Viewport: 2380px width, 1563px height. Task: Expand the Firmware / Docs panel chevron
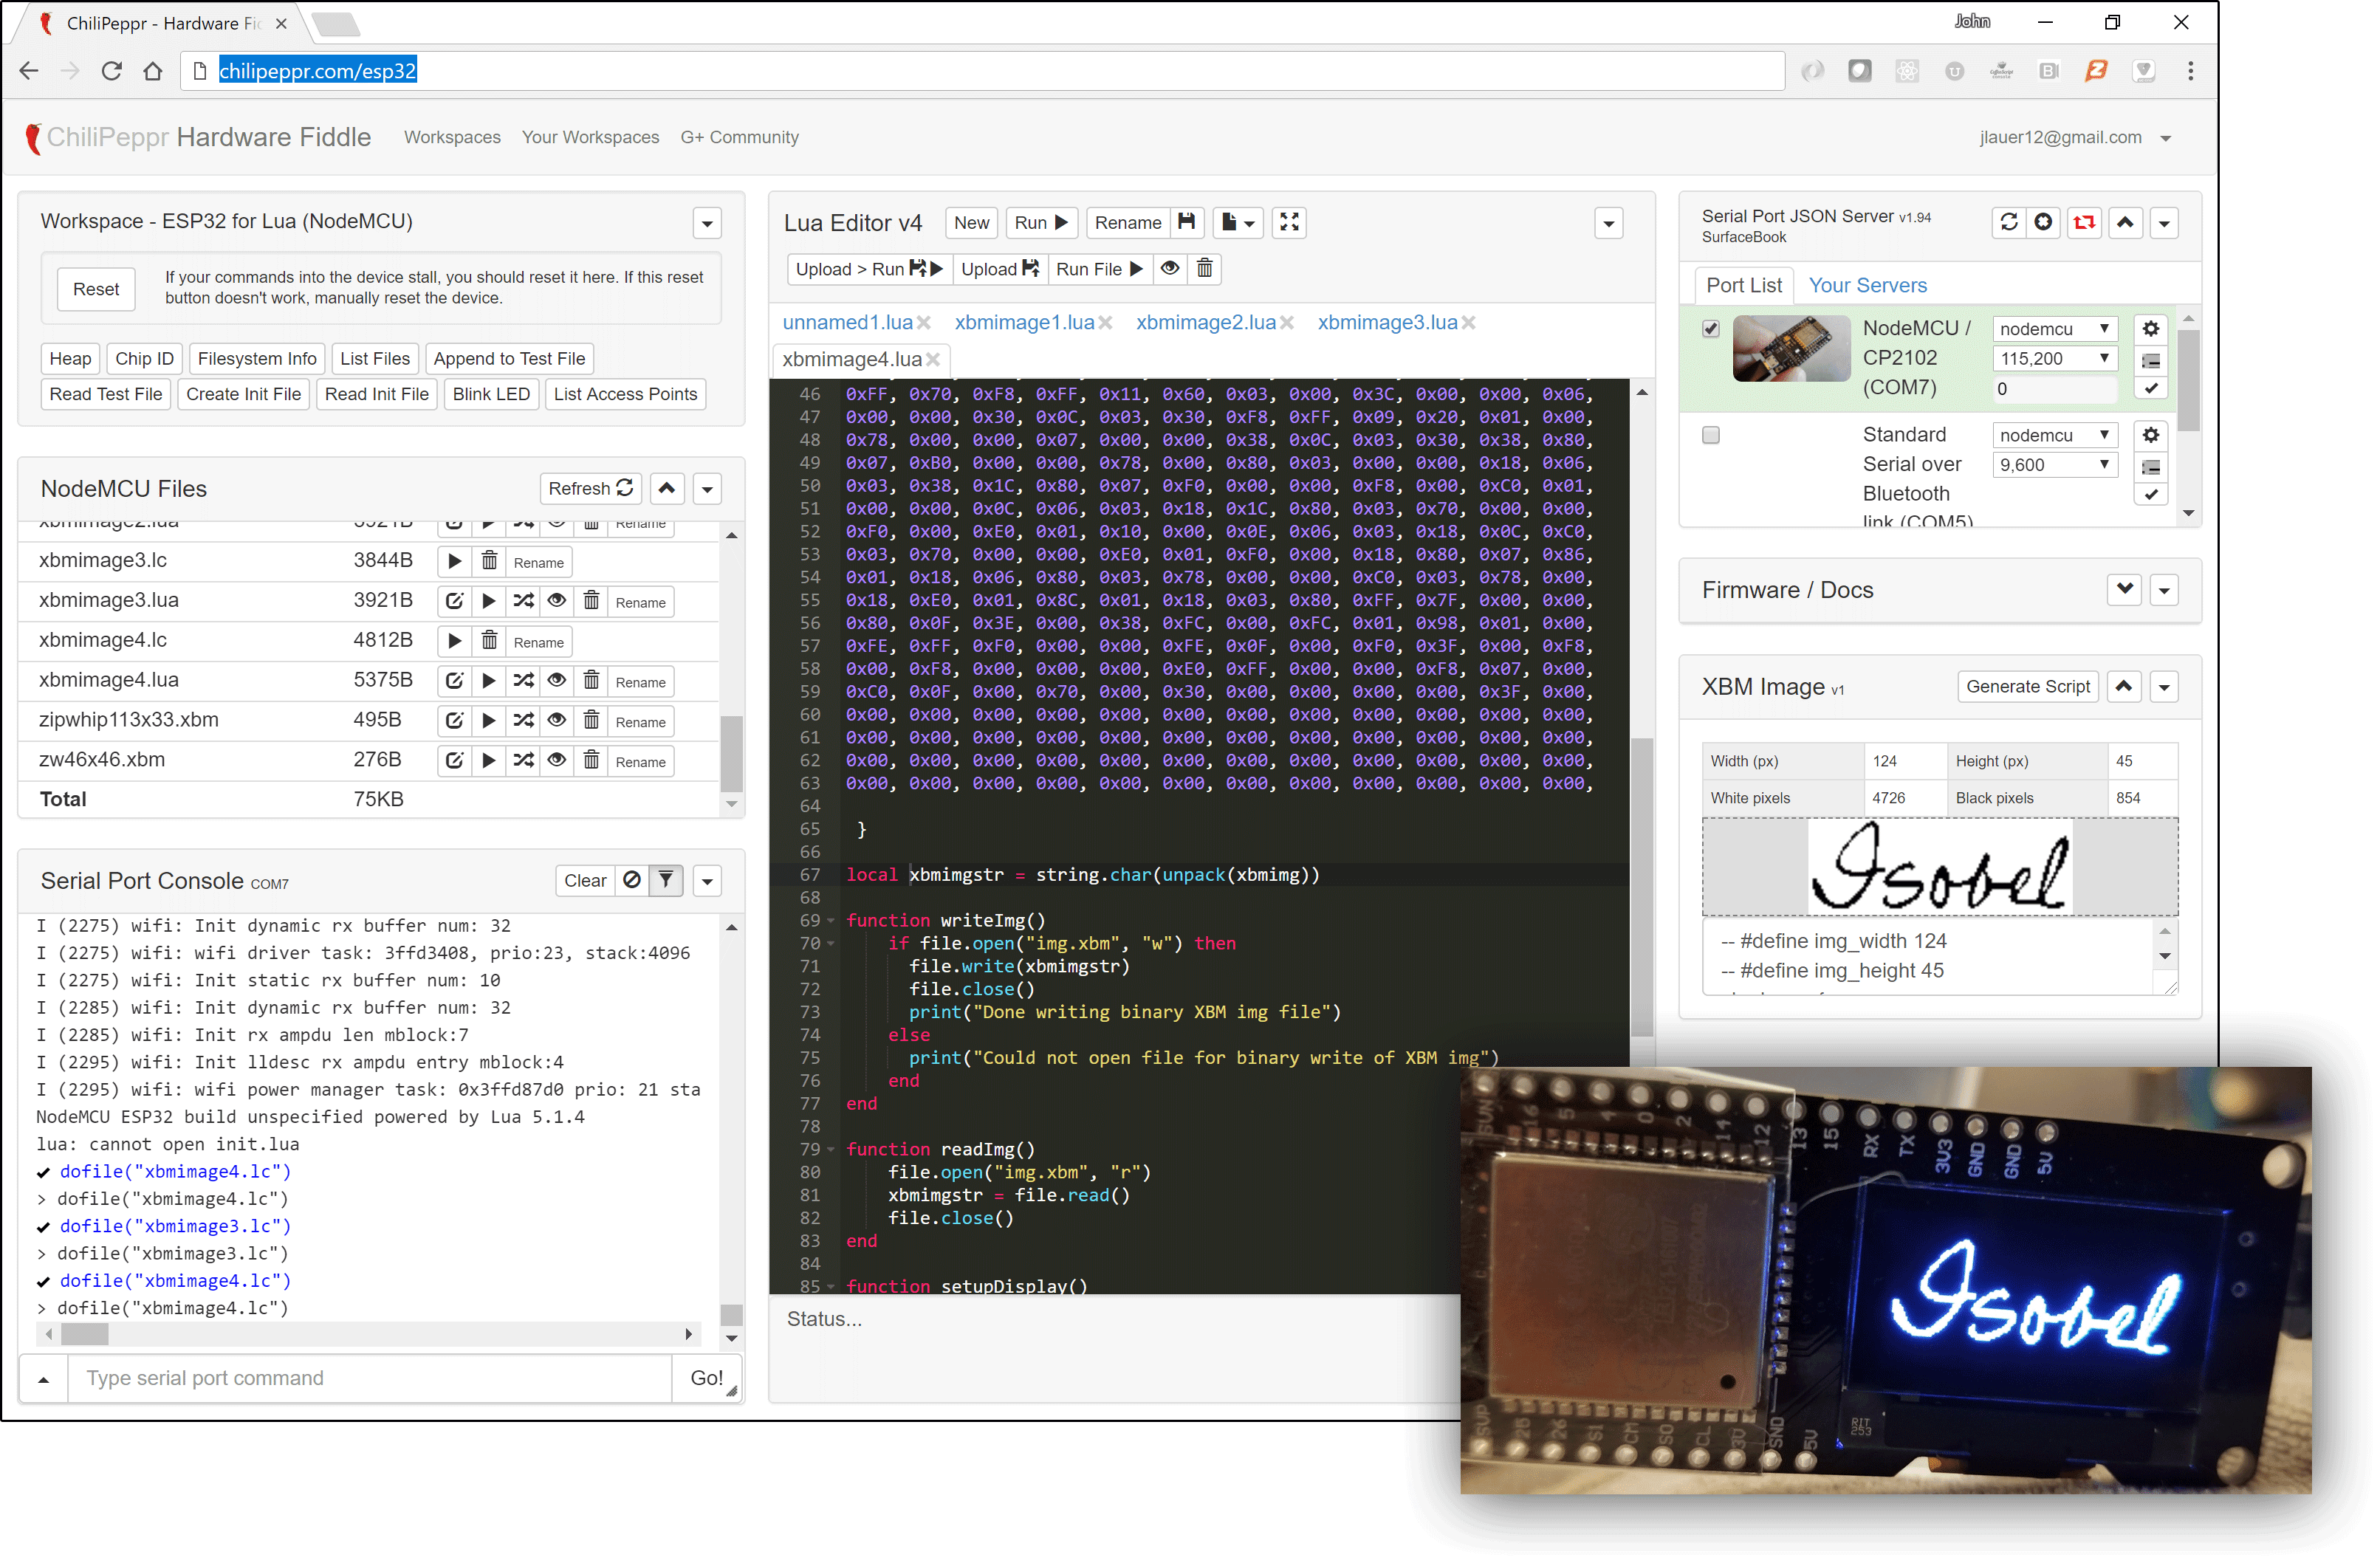(2125, 589)
